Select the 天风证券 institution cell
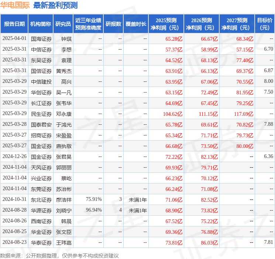The height and width of the screenshot is (259, 275). [x=41, y=168]
